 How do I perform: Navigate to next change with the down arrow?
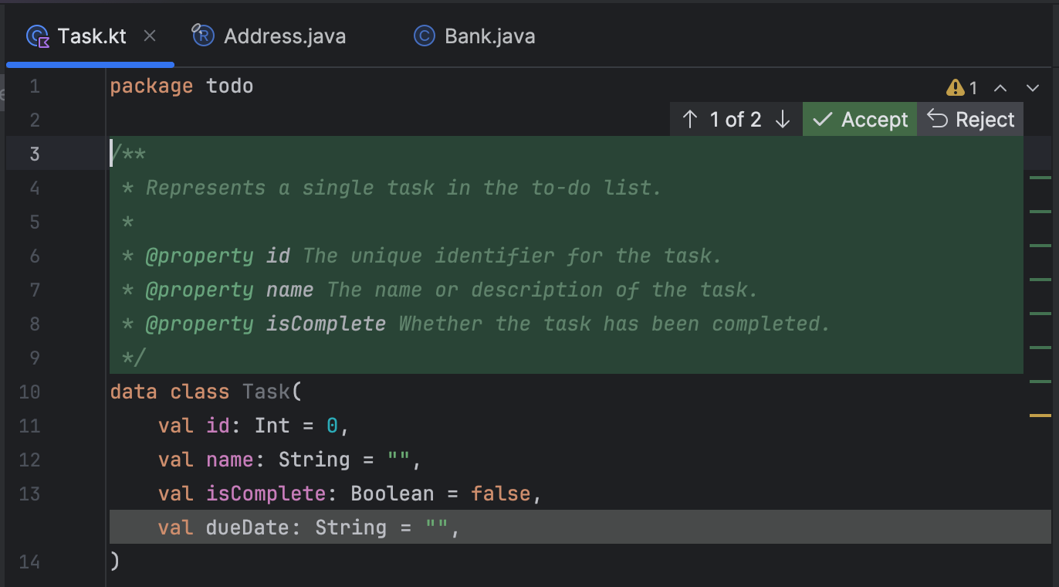coord(783,119)
